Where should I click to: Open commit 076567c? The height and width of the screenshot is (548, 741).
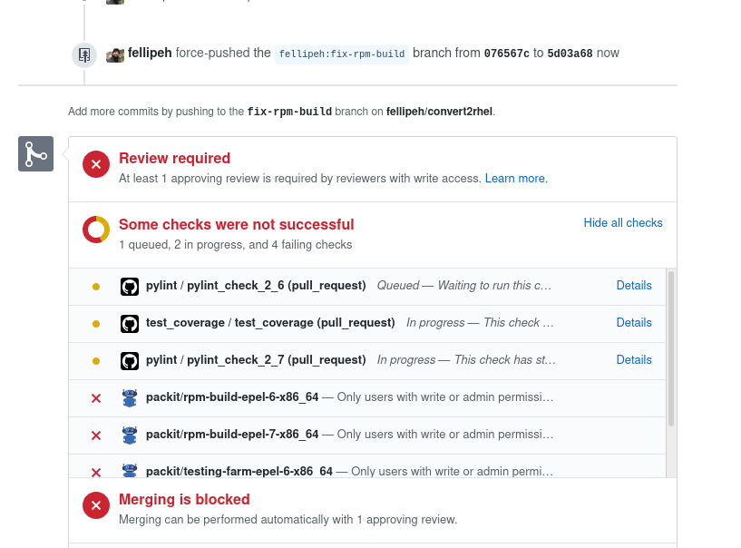coord(507,54)
